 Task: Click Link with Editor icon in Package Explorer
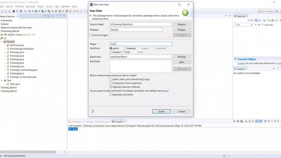pyautogui.click(x=48, y=16)
